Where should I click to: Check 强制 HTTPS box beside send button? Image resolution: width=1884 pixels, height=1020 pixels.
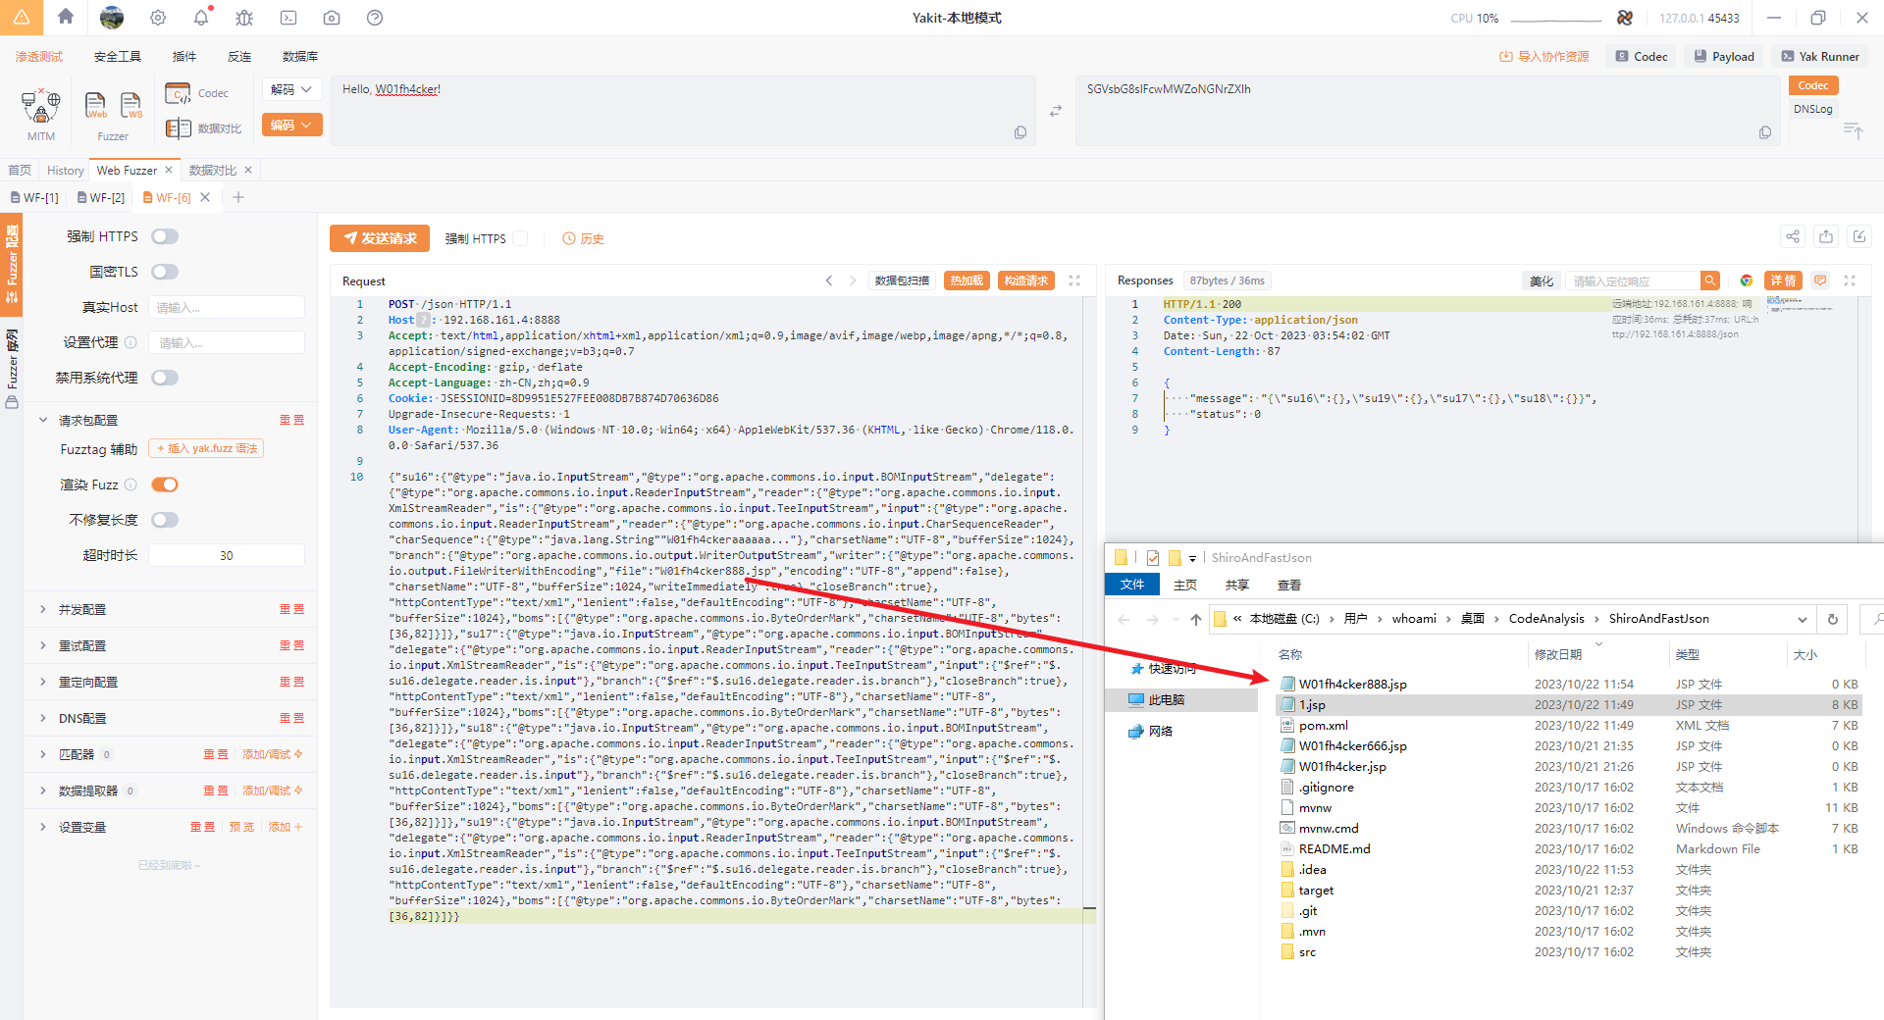[520, 238]
